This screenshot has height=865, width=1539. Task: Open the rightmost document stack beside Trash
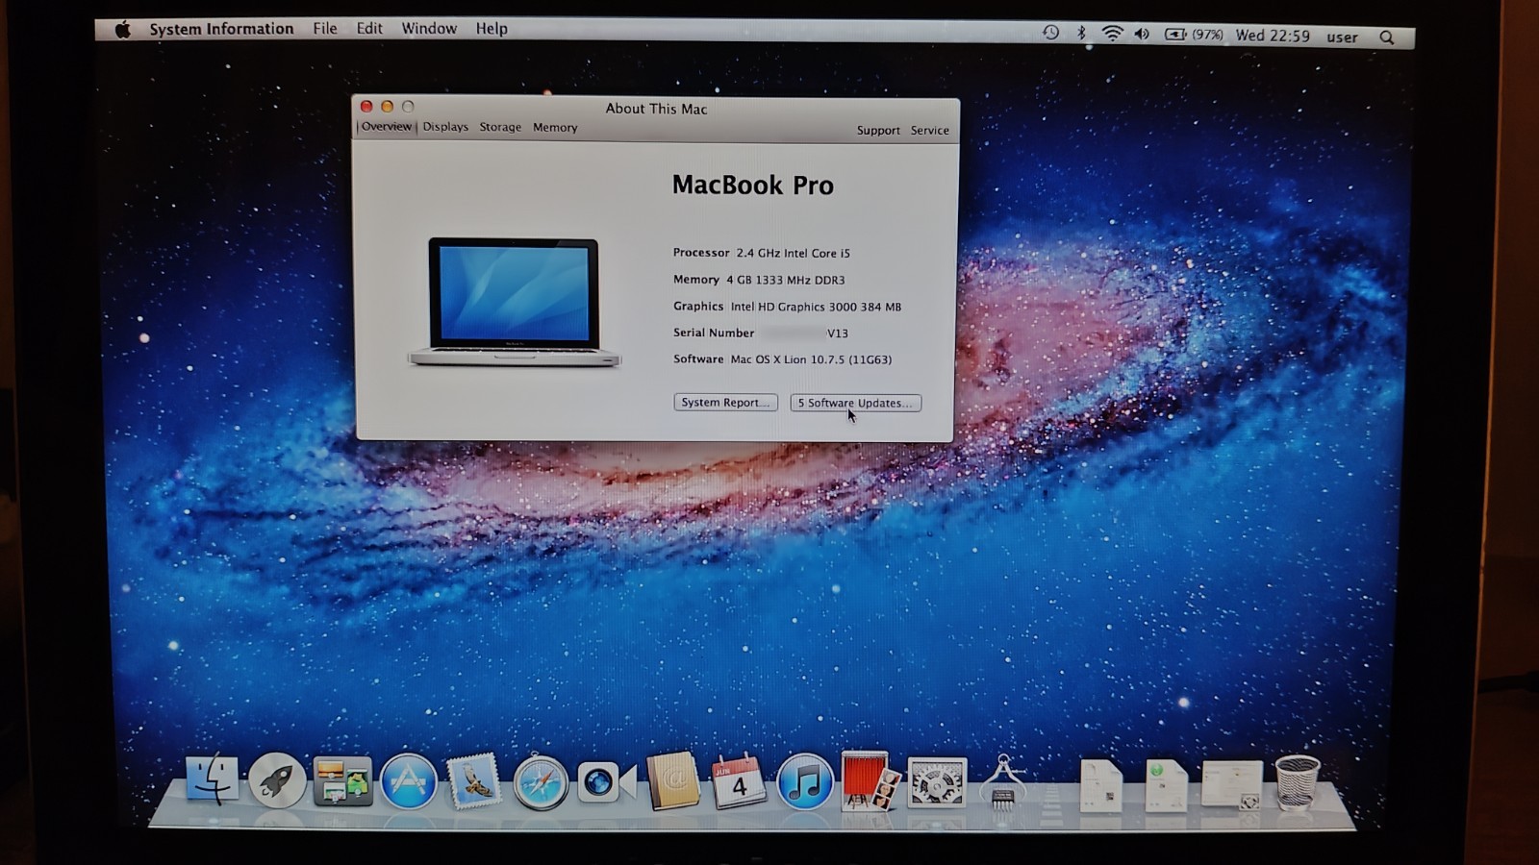click(x=1232, y=784)
